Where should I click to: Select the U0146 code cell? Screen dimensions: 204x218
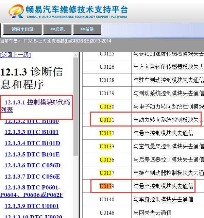pos(107,213)
